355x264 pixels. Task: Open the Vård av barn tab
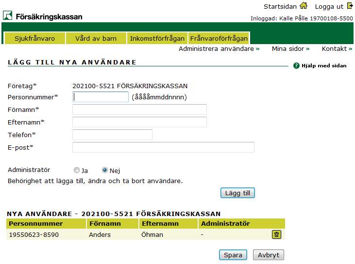coord(96,38)
